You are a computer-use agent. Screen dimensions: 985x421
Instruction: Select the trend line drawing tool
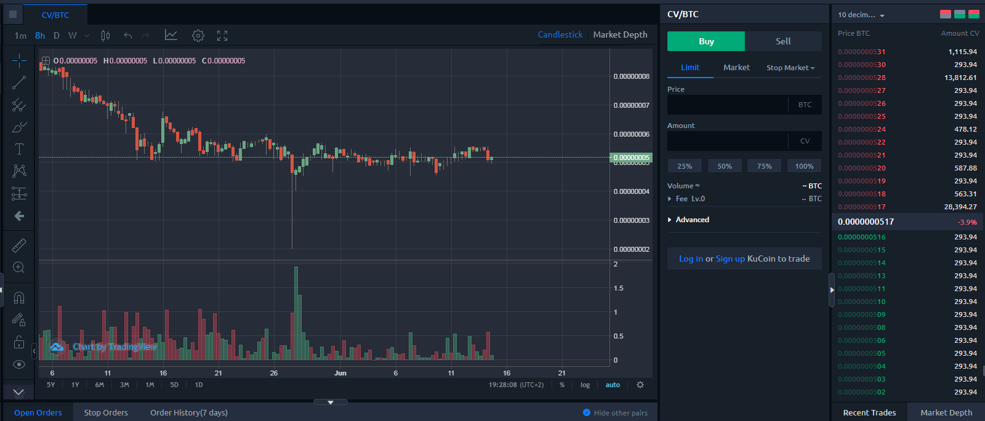pos(19,82)
